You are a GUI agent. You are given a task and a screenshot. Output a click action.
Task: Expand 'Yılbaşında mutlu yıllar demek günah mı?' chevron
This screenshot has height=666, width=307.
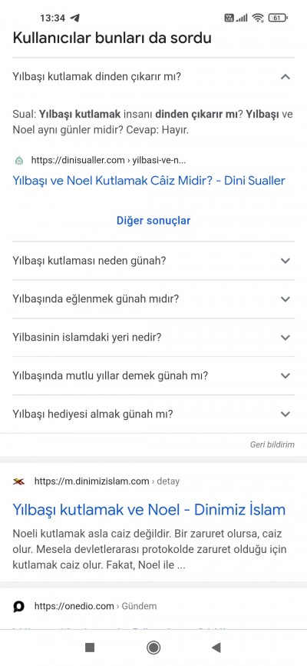286,375
